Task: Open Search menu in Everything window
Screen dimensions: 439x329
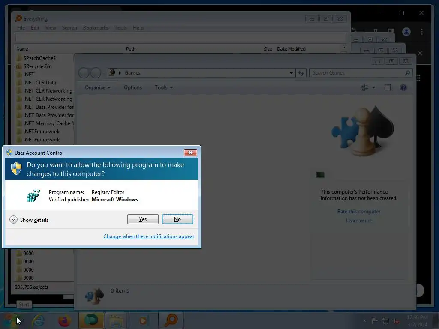Action: (69, 28)
